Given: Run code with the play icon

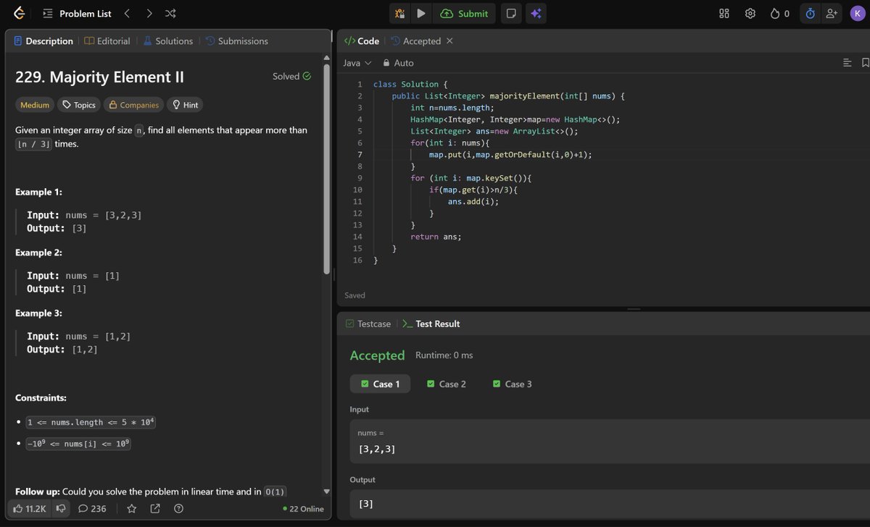Looking at the screenshot, I should (420, 13).
